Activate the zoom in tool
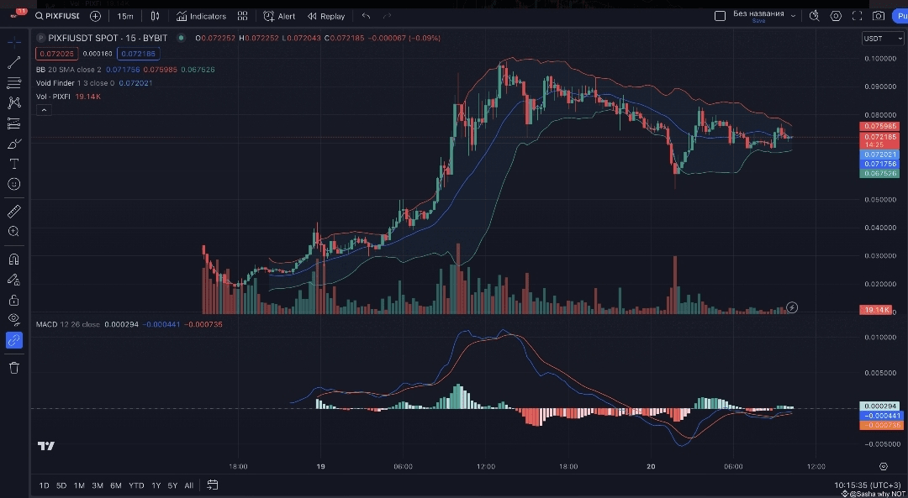Image resolution: width=908 pixels, height=498 pixels. click(x=14, y=231)
